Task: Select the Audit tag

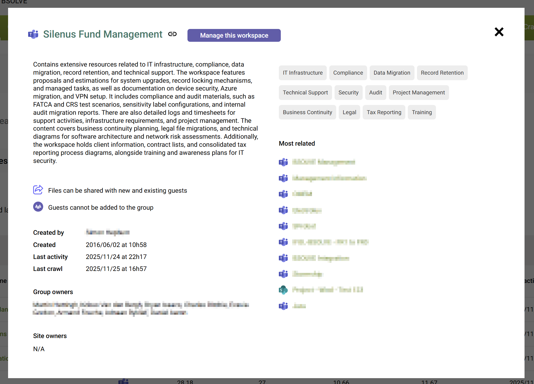Action: pyautogui.click(x=376, y=92)
